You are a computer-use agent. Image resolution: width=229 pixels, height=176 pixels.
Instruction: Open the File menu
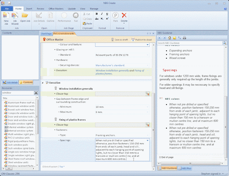pyautogui.click(x=7, y=9)
